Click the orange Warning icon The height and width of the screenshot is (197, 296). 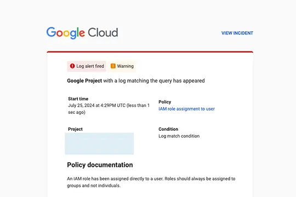point(113,66)
